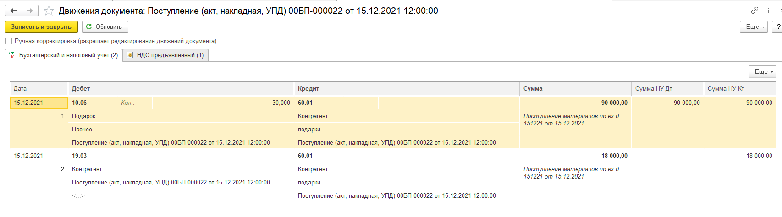The width and height of the screenshot is (782, 217).
Task: Select Бухгалтерский и налоговый учет tab
Action: (x=68, y=55)
